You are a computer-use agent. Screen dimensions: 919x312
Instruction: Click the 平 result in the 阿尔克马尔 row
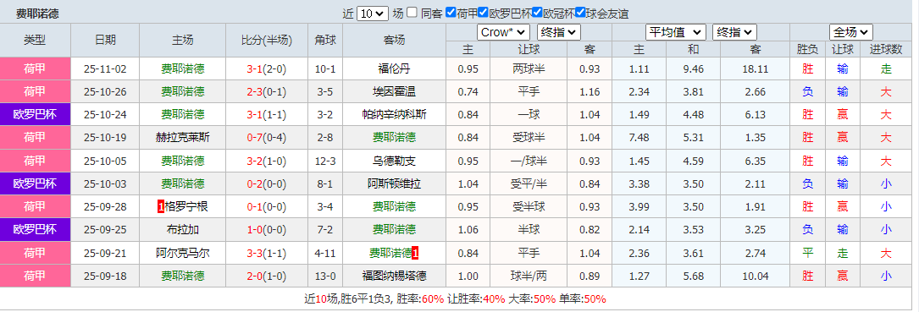coord(808,253)
